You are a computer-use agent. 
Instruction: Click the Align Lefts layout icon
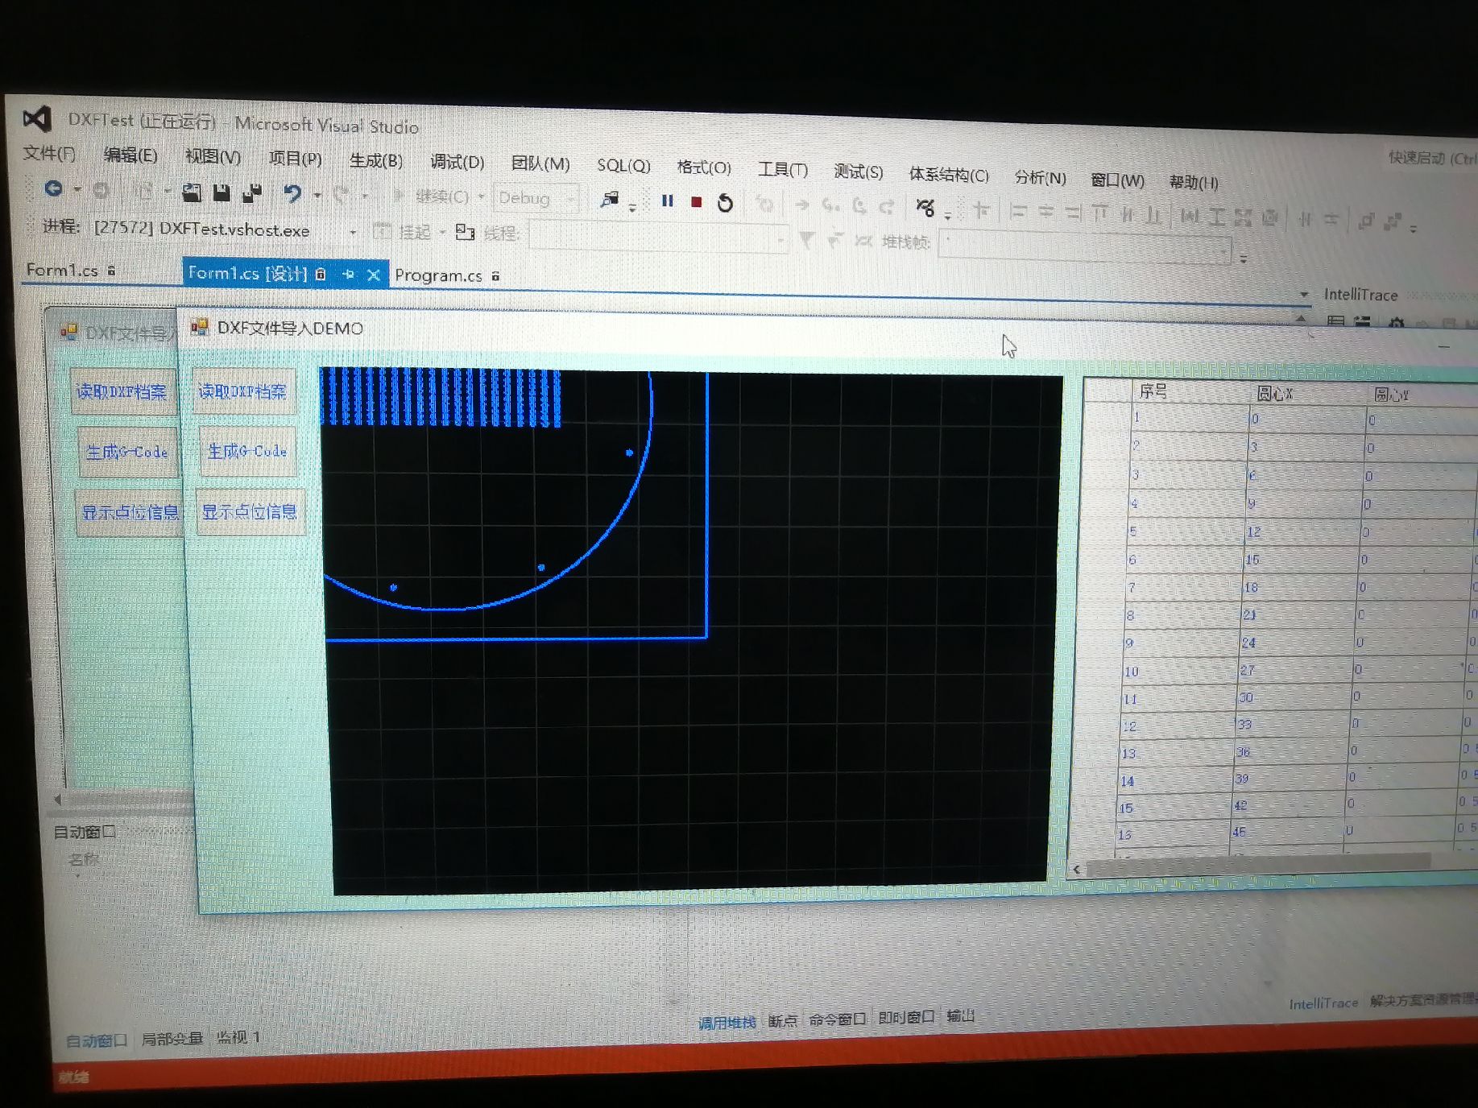1018,212
